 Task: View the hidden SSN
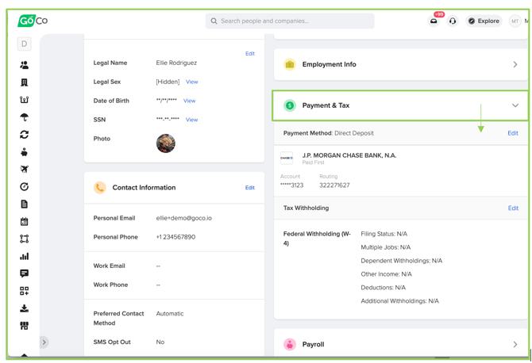tap(191, 120)
